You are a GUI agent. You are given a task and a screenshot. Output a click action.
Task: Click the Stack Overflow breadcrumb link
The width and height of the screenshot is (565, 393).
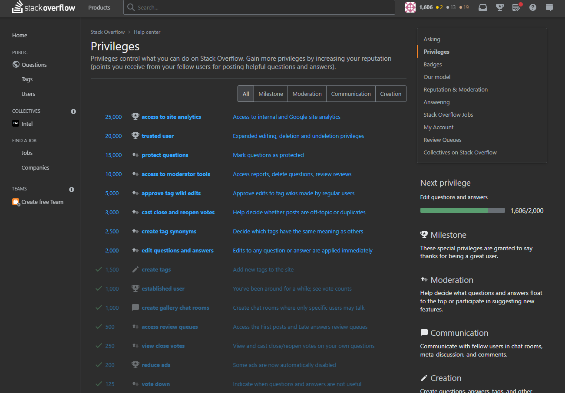tap(107, 32)
